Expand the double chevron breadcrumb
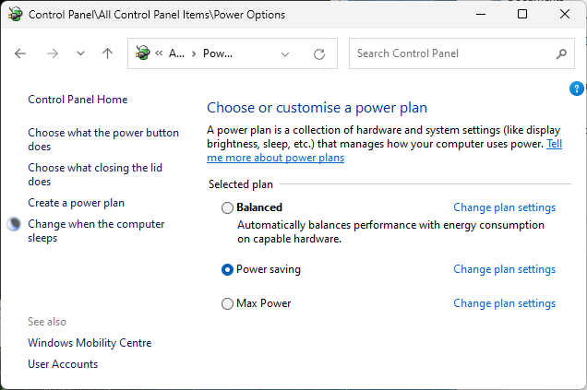Image resolution: width=587 pixels, height=390 pixels. tap(159, 53)
